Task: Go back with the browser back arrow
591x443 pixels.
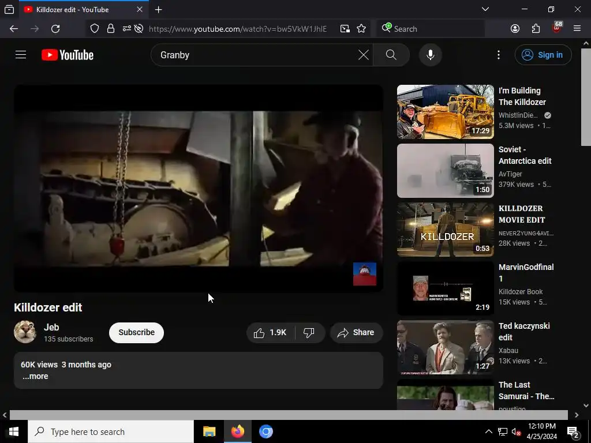Action: click(14, 29)
